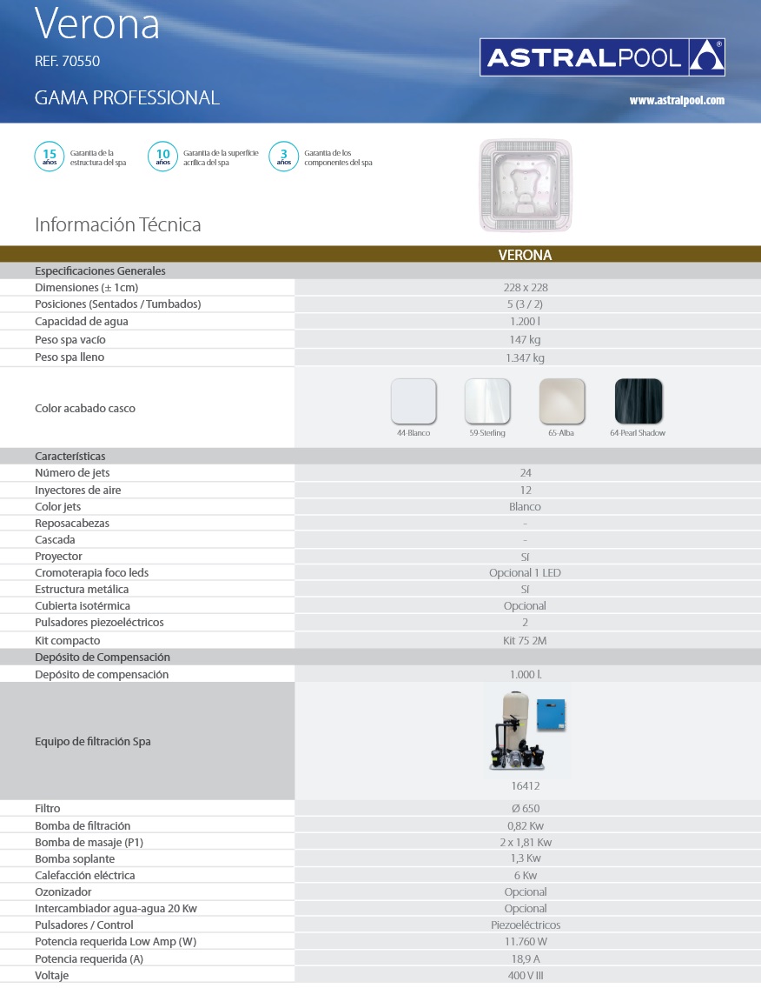Viewport: 761px width, 988px height.
Task: Click the Características section header
Action: point(70,457)
